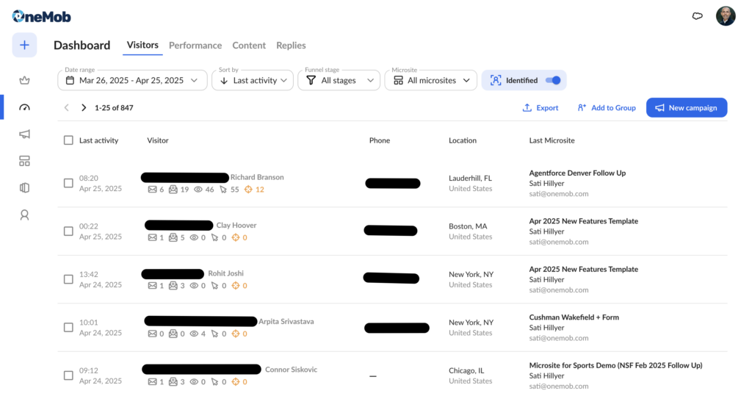Image resolution: width=752 pixels, height=399 pixels.
Task: Click the New campaign button
Action: pos(686,108)
